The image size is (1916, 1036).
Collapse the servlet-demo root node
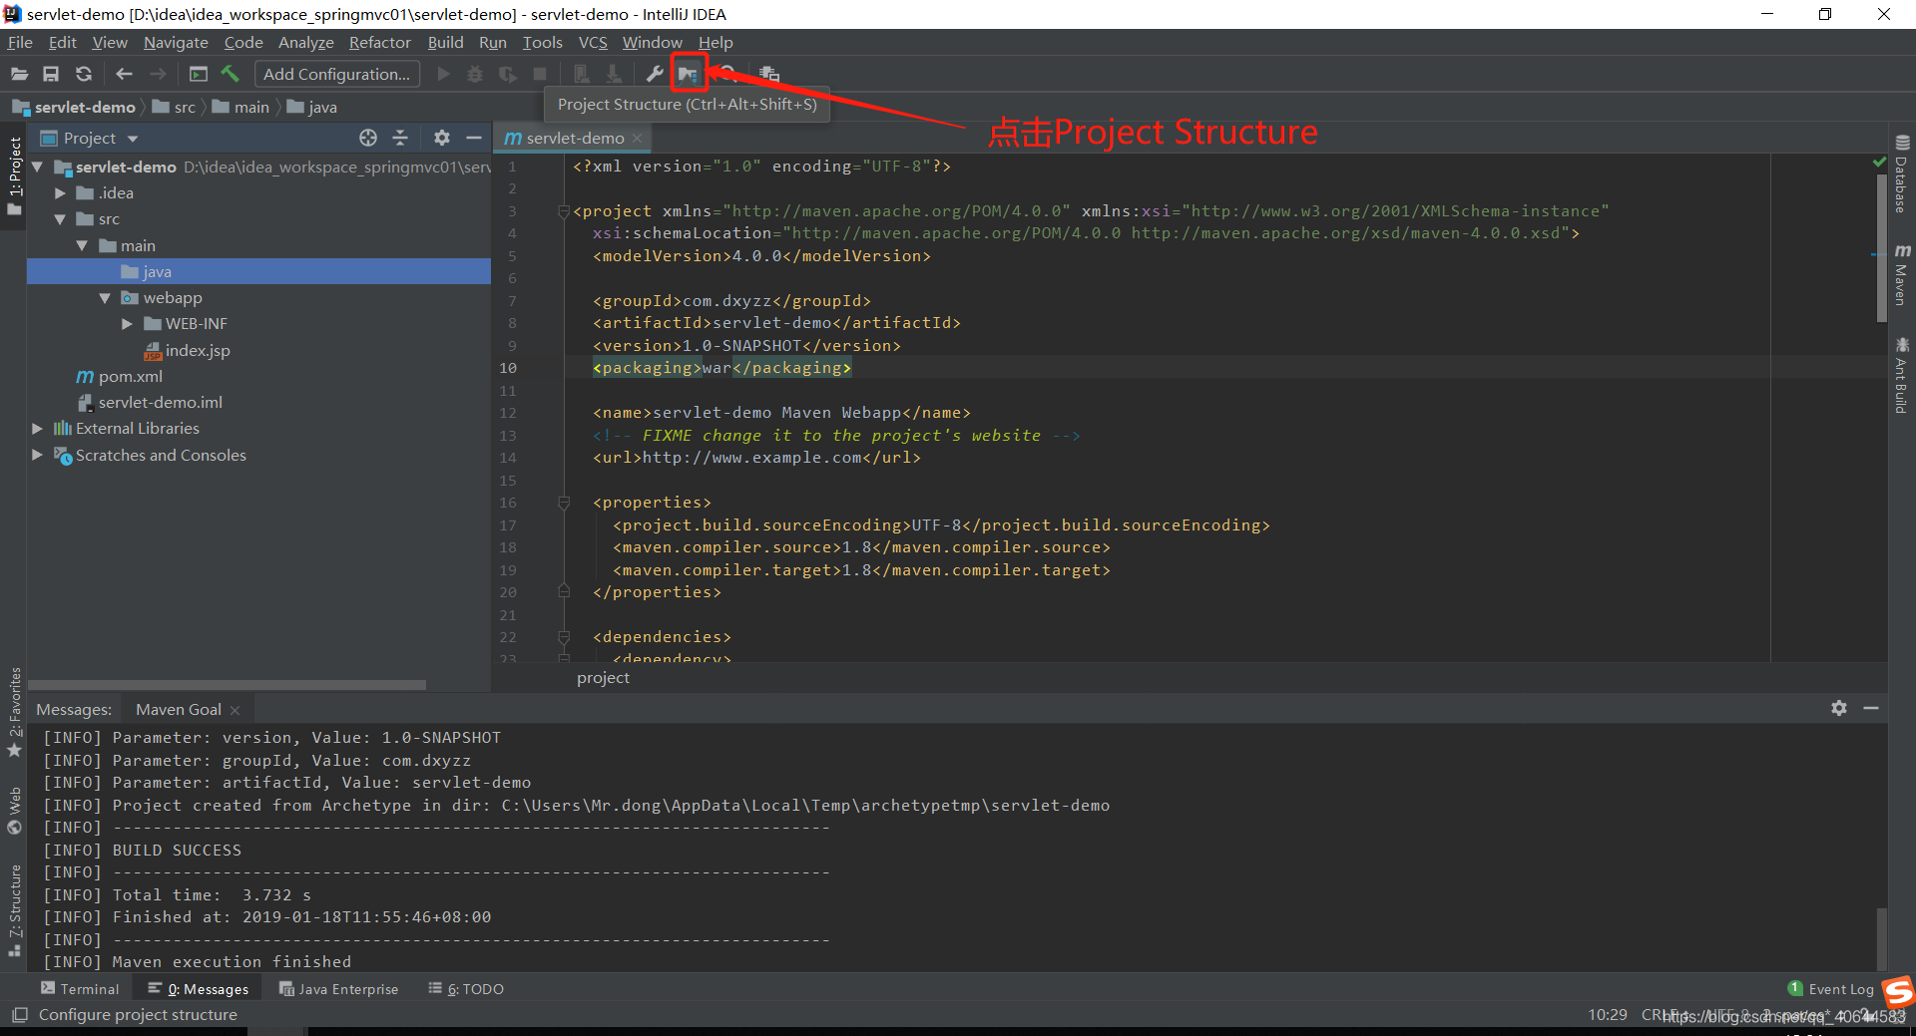38,167
